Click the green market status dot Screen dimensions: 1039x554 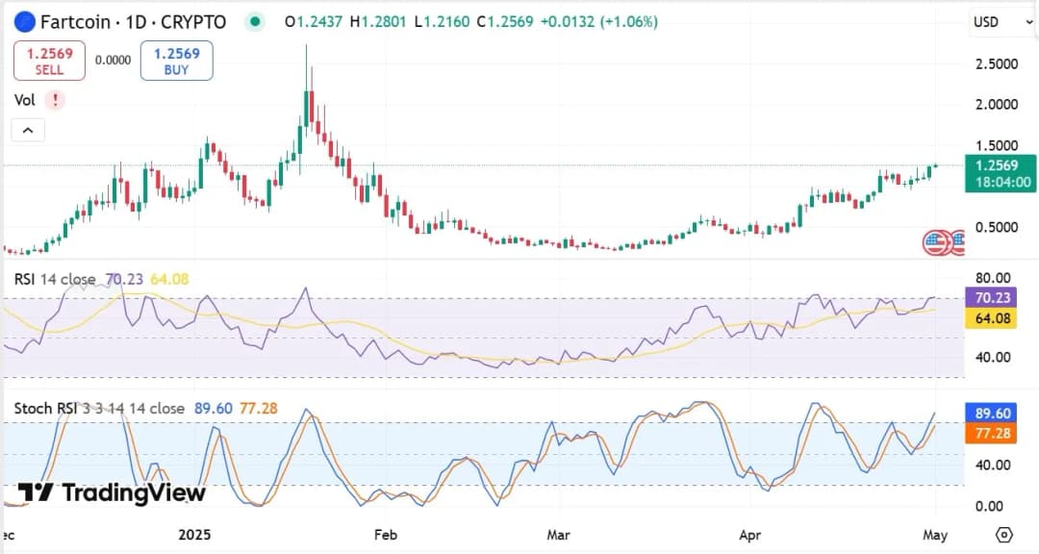pyautogui.click(x=254, y=21)
